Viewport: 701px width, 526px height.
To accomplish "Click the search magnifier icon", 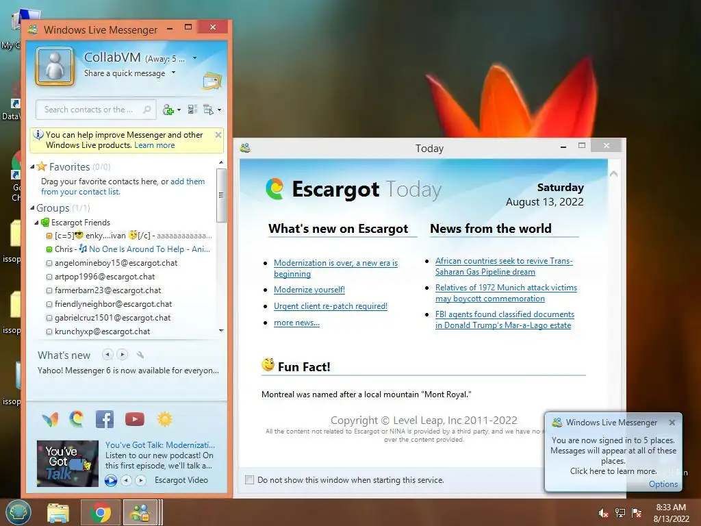I will tap(146, 110).
